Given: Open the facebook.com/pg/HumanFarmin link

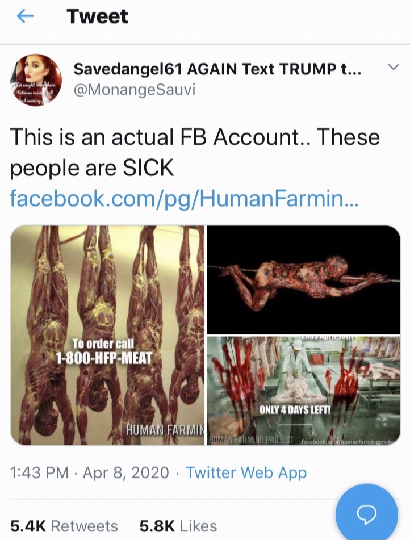Looking at the screenshot, I should [185, 198].
